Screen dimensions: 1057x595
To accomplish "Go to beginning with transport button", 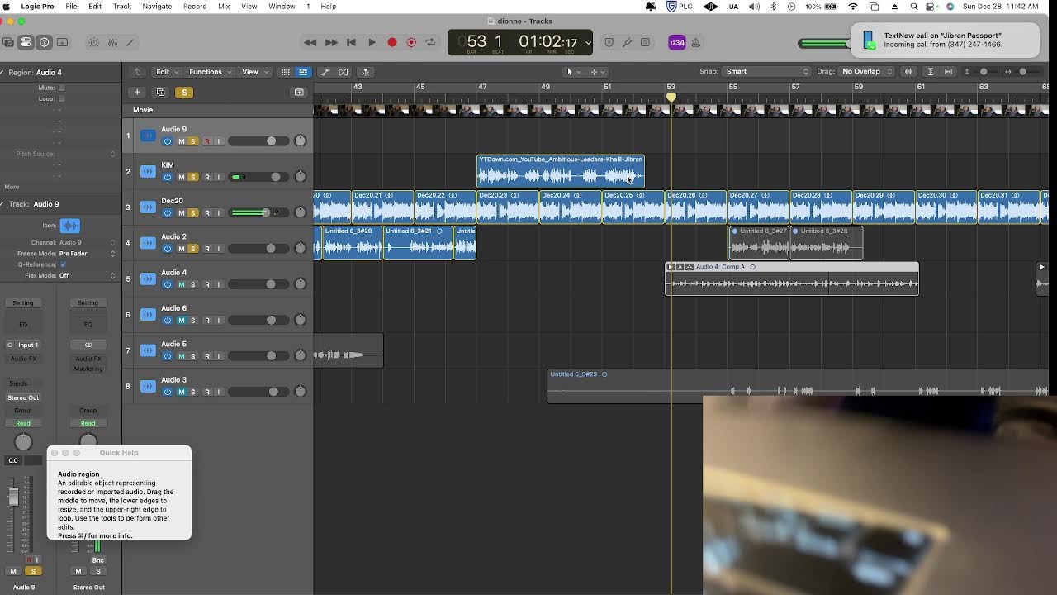I will tap(351, 42).
